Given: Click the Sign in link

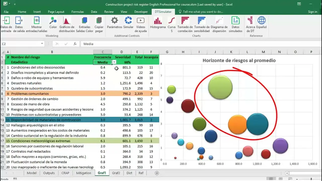Looking at the screenshot, I should coord(312,12).
